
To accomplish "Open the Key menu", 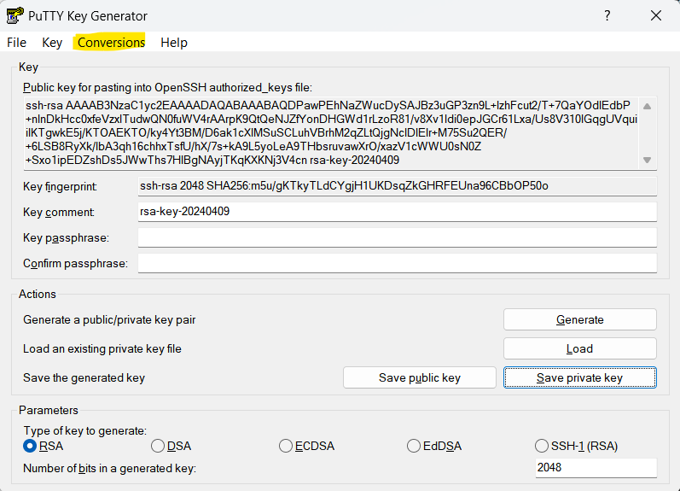I will pyautogui.click(x=52, y=43).
